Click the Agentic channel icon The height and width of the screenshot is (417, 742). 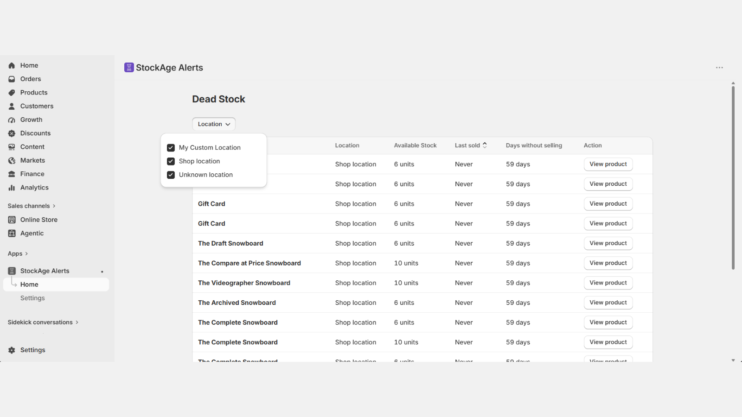click(12, 234)
